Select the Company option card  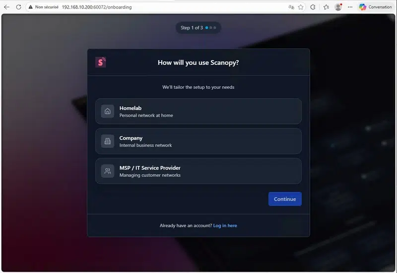(x=198, y=141)
